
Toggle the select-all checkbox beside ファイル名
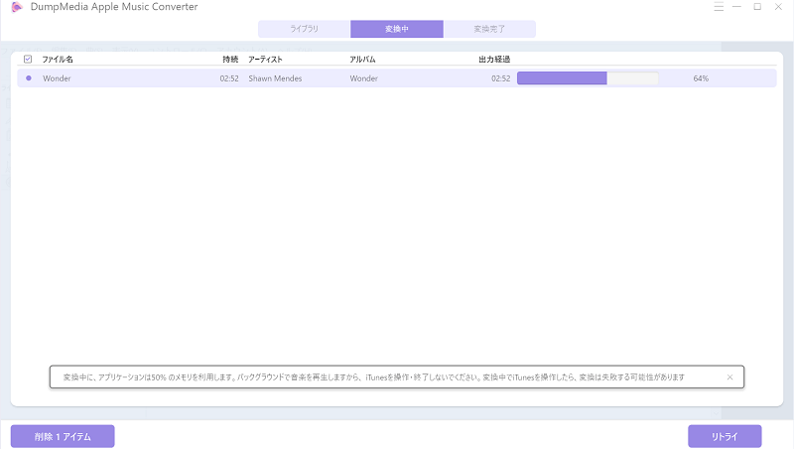pyautogui.click(x=28, y=60)
